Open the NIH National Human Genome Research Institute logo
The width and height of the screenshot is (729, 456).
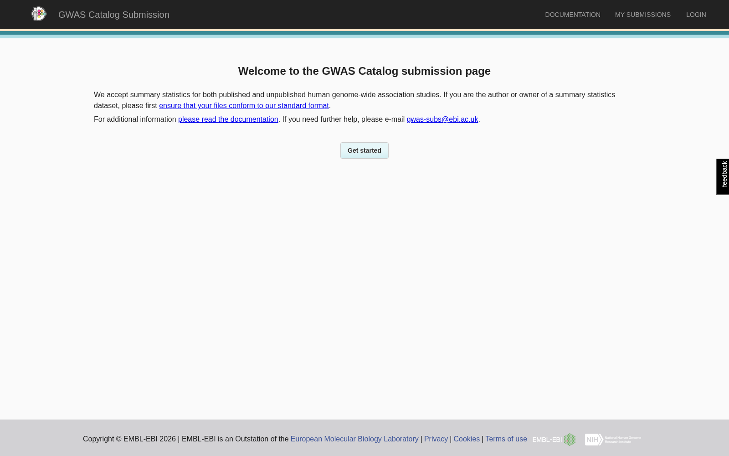(x=613, y=440)
